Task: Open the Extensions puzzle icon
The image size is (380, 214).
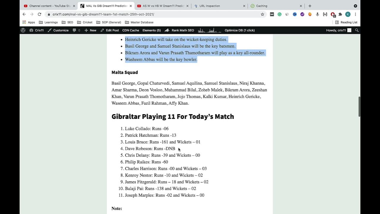Action: click(340, 14)
